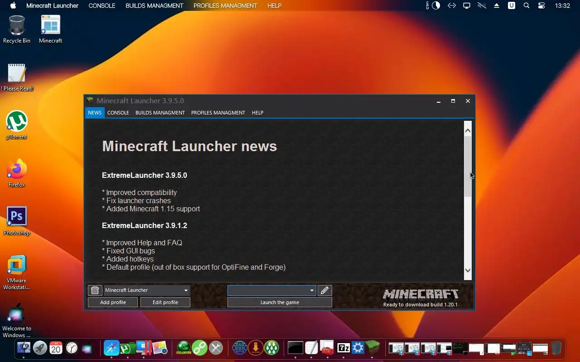Viewport: 580px width, 362px height.
Task: Open the VMware Workstation desktop icon
Action: coord(17,272)
